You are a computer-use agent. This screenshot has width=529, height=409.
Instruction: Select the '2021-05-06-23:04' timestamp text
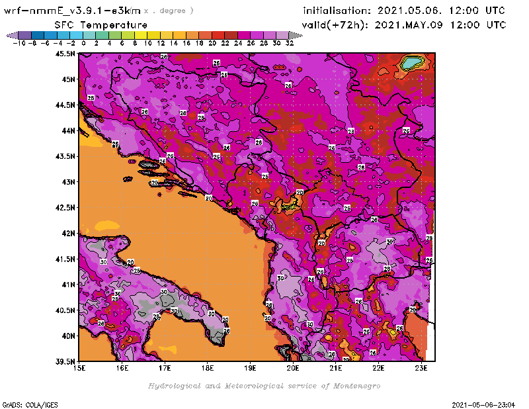tap(483, 405)
